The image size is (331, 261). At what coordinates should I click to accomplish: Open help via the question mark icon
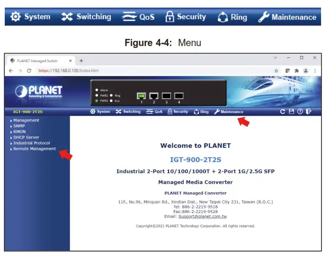pyautogui.click(x=300, y=112)
